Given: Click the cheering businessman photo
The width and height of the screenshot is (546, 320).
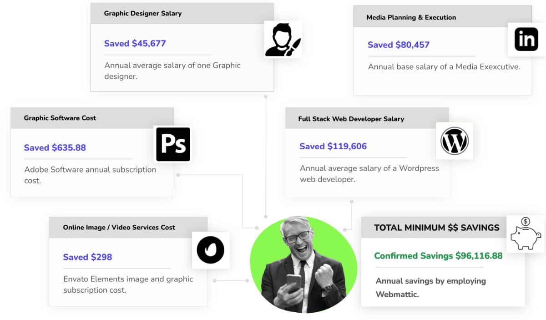Looking at the screenshot, I should click(303, 264).
